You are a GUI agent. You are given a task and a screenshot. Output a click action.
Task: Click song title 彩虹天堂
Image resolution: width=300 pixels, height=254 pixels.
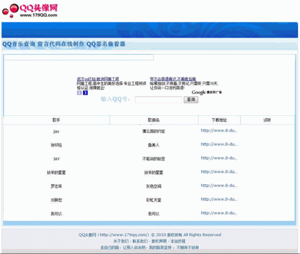pos(154,200)
